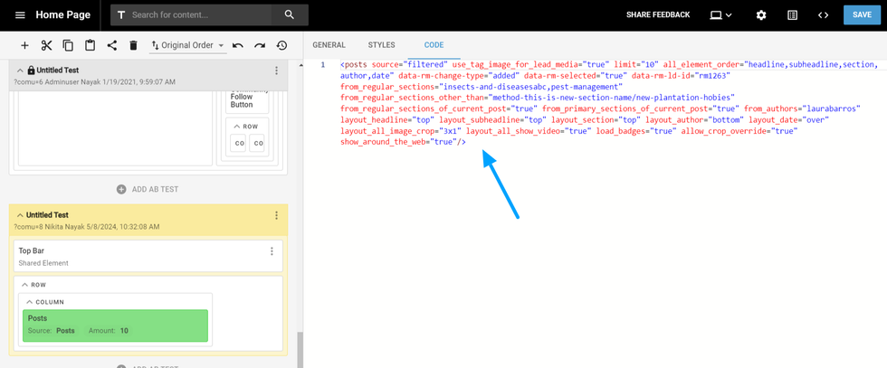
Task: Collapse the COLUMN section chevron
Action: (x=29, y=302)
